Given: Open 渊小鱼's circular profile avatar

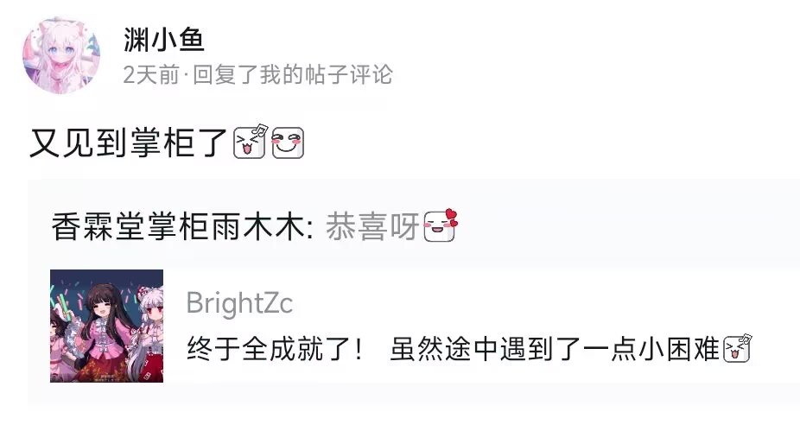Looking at the screenshot, I should point(60,55).
